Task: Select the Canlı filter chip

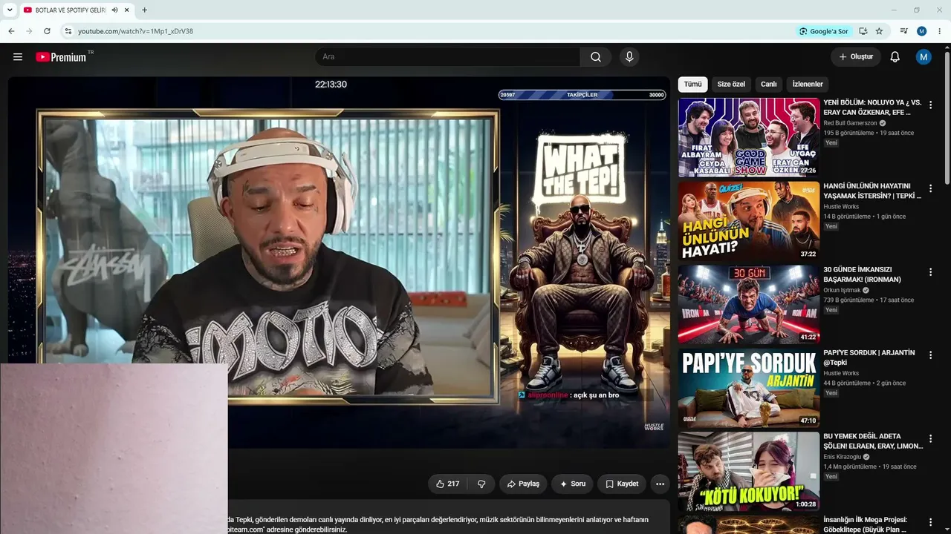Action: pyautogui.click(x=769, y=85)
